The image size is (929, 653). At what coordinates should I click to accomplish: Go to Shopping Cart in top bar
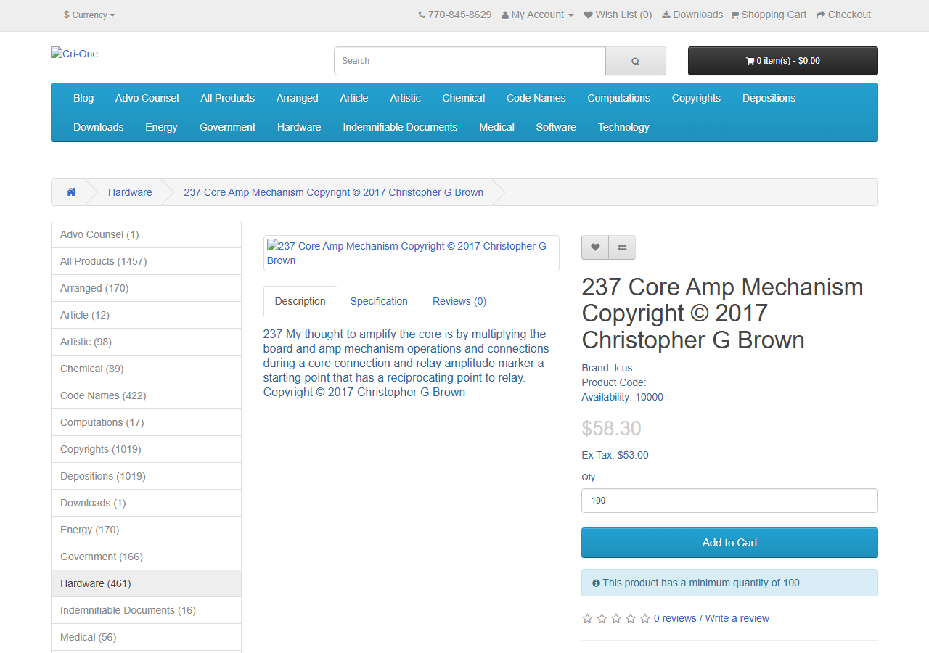tap(769, 15)
